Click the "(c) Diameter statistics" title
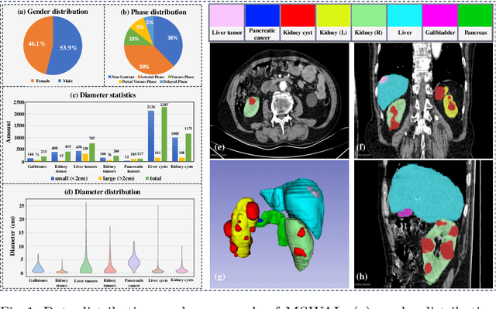This screenshot has height=309, width=496. 103,95
